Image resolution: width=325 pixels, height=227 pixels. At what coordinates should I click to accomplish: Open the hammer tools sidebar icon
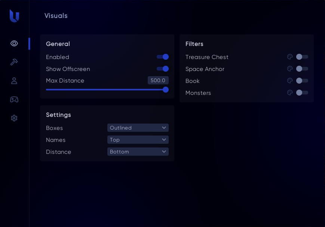point(14,62)
